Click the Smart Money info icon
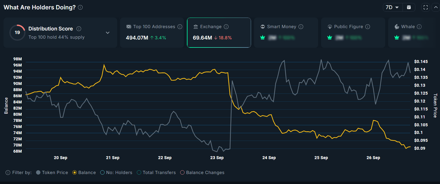This screenshot has width=440, height=184. point(301,27)
